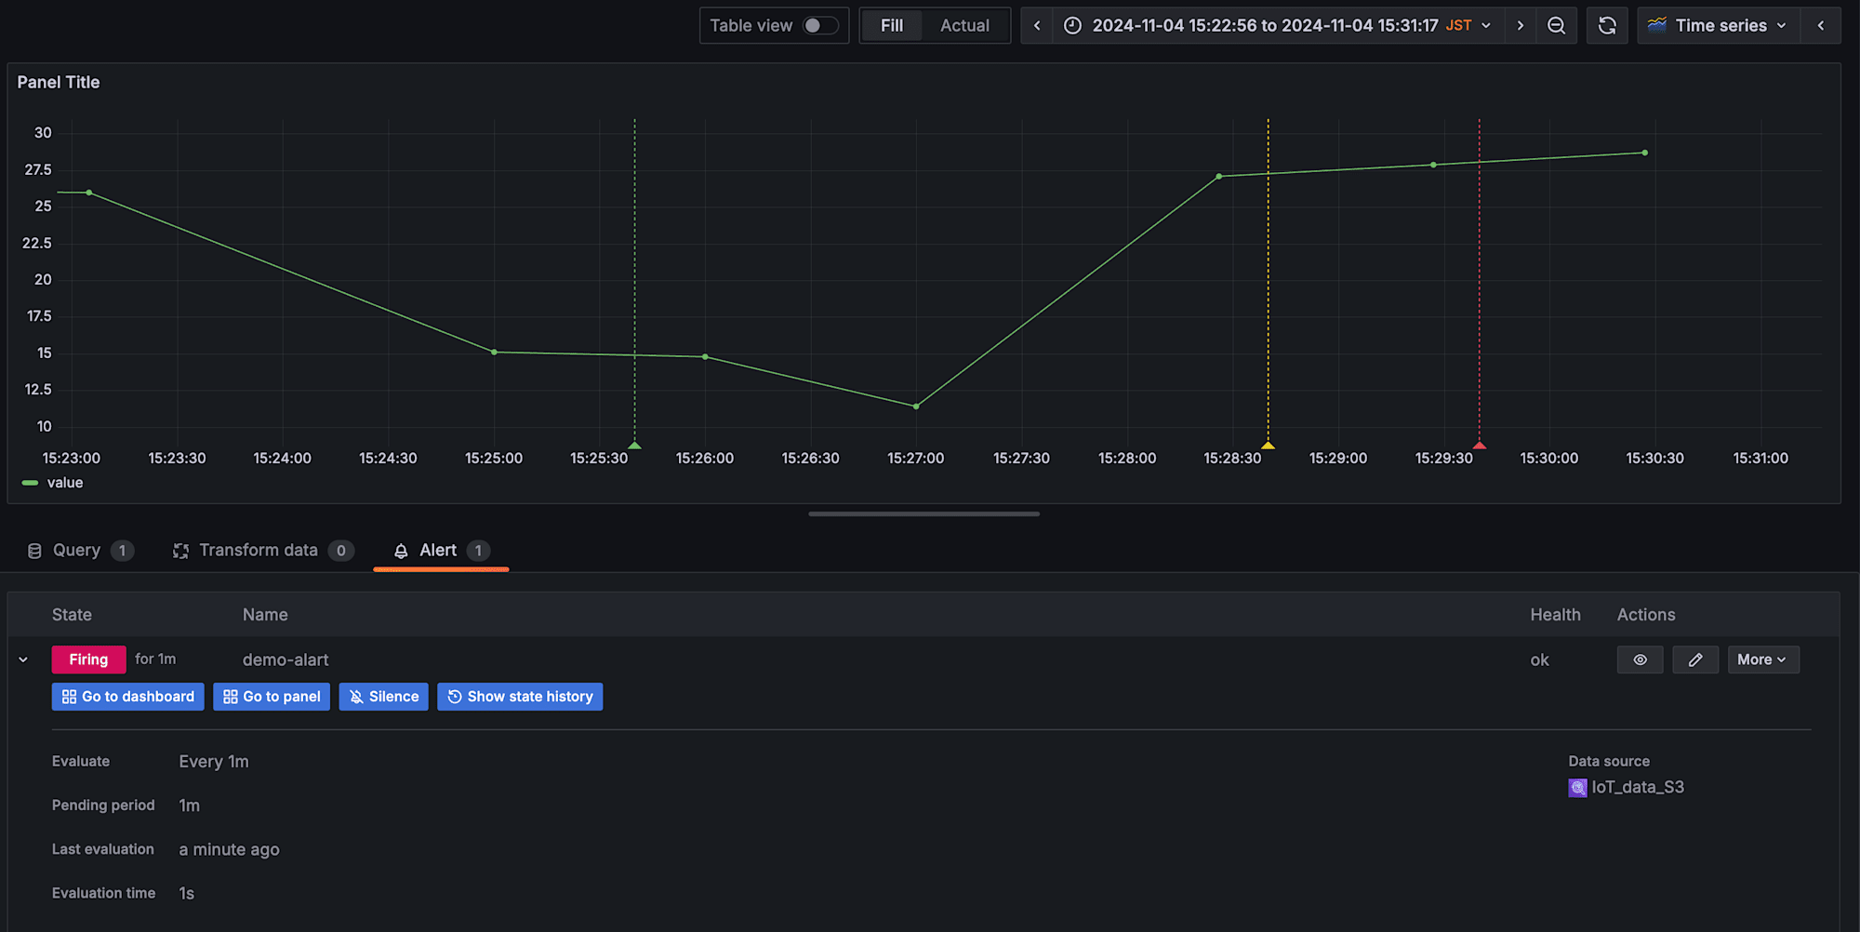Click the Time series chart icon
The image size is (1860, 932).
coord(1657,25)
